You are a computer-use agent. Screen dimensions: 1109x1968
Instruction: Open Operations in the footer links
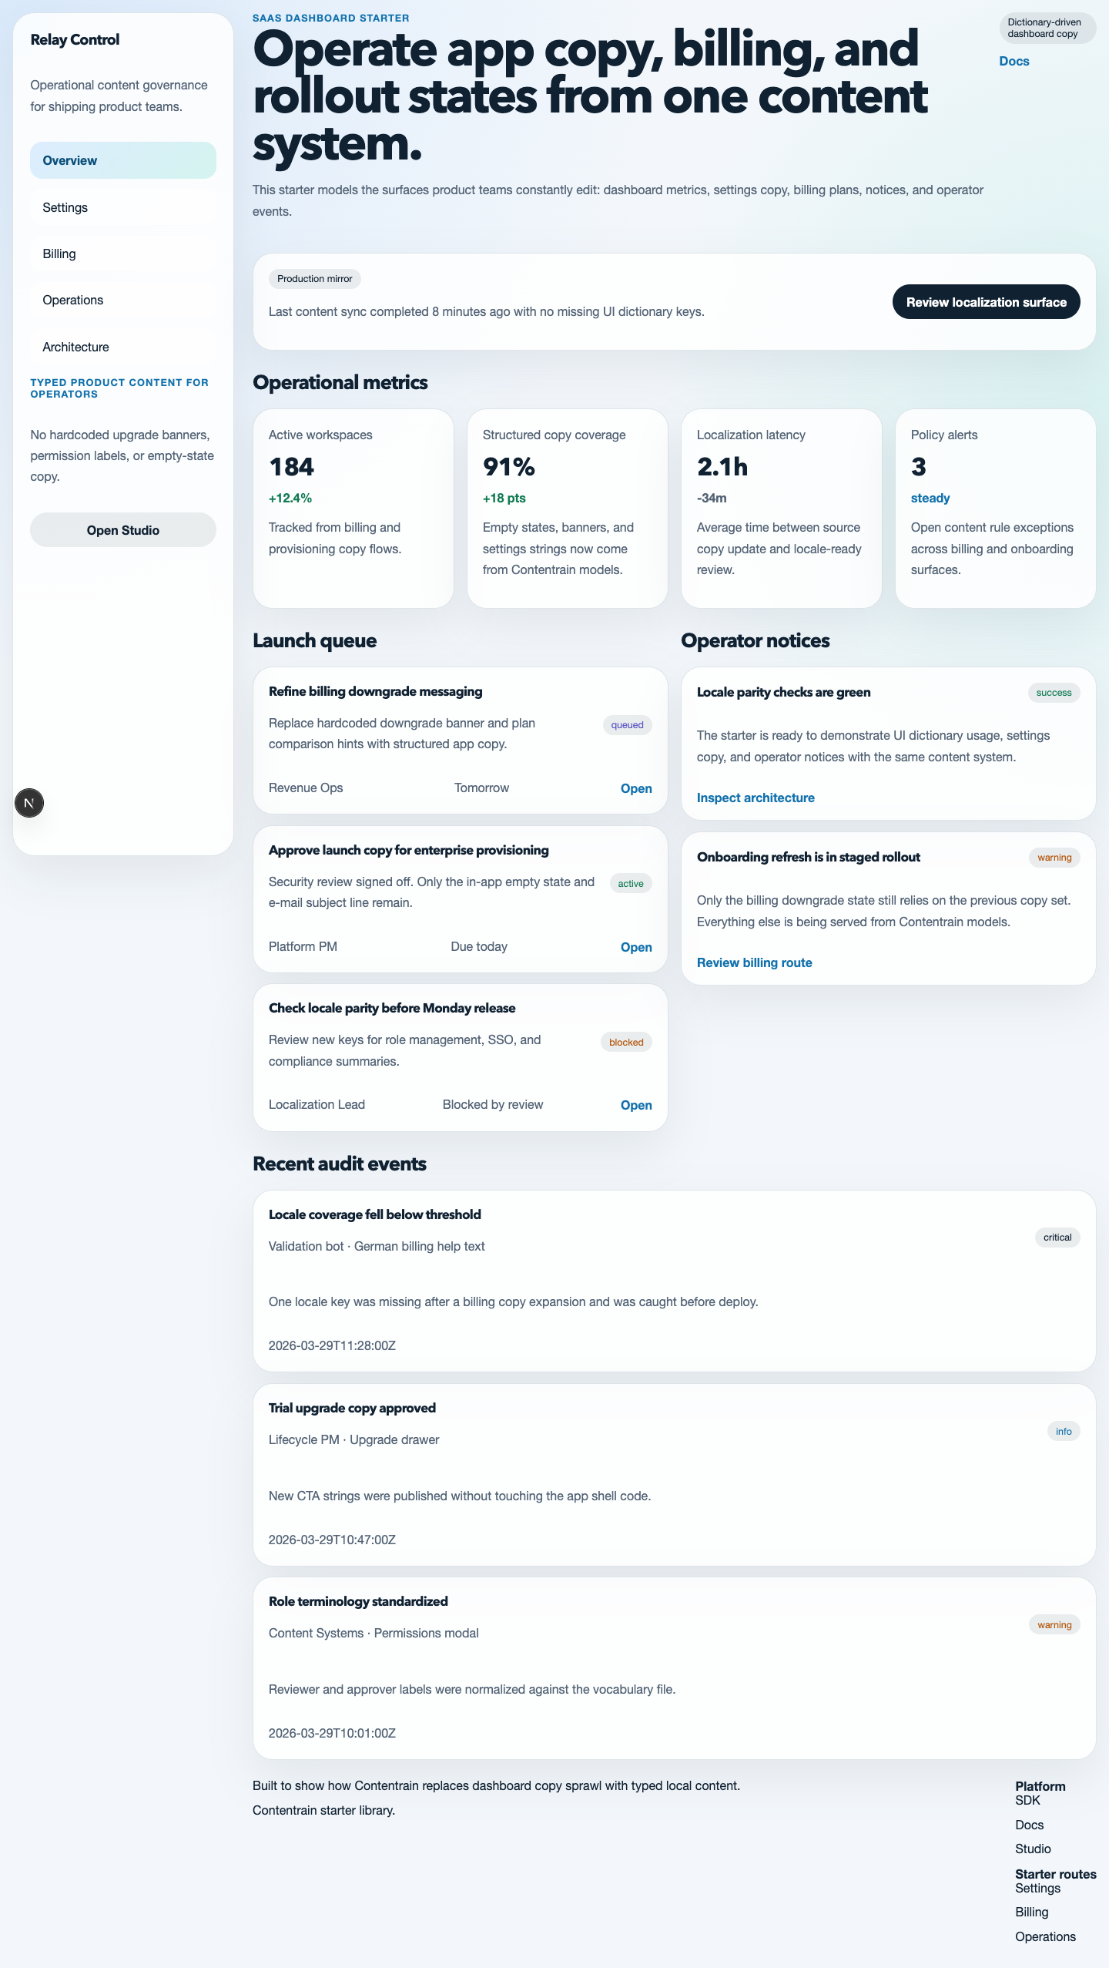point(1046,1936)
